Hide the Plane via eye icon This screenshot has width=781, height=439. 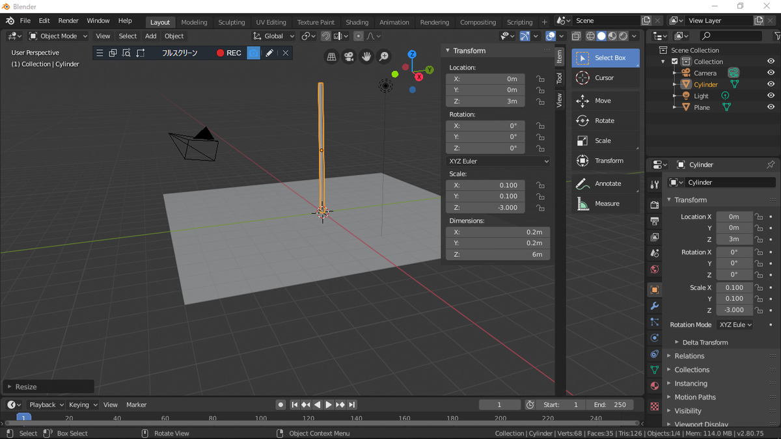pos(771,107)
